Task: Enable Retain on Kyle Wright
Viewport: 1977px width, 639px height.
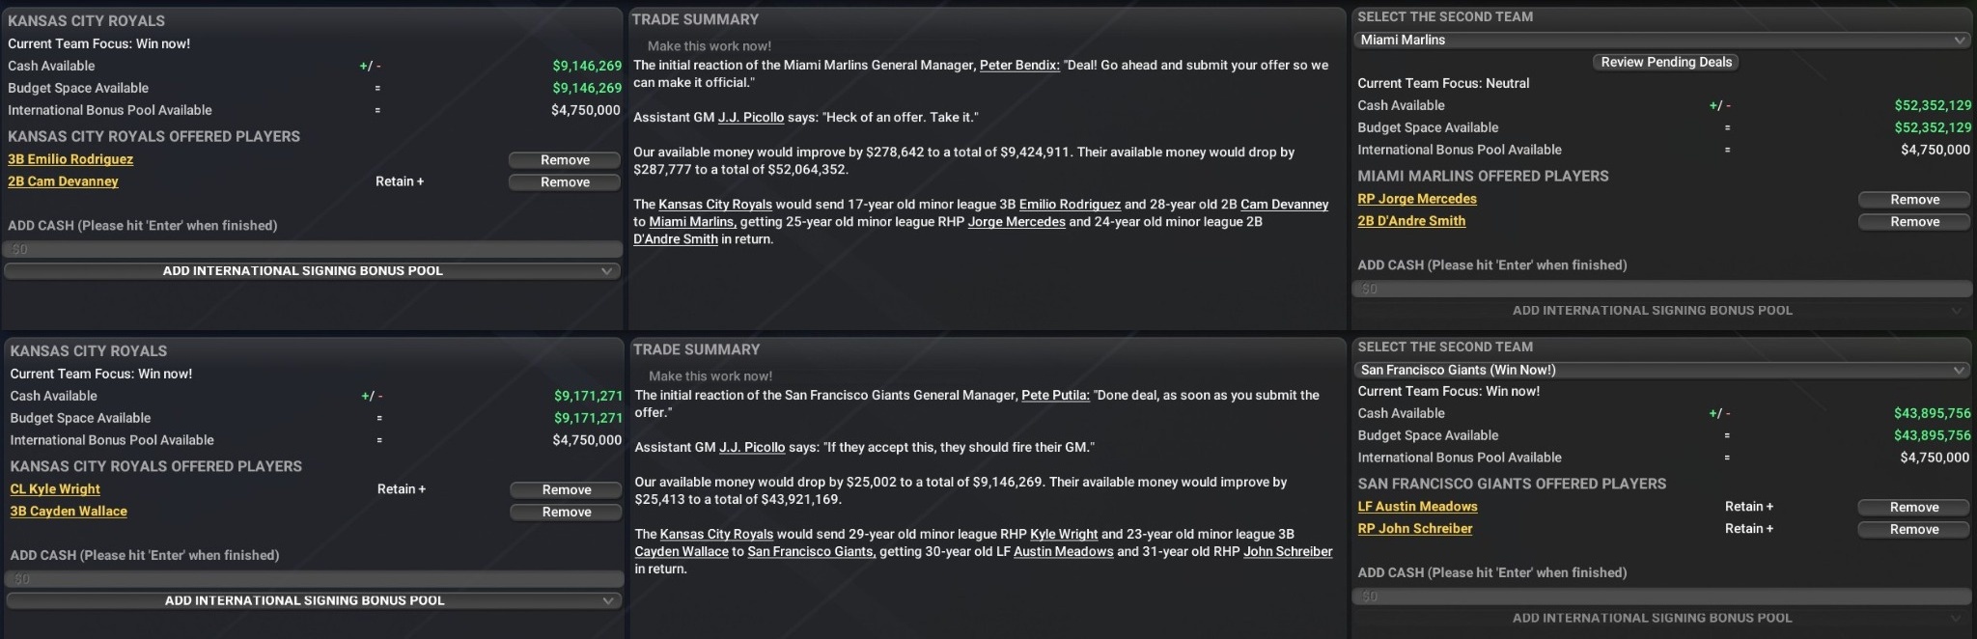Action: (400, 489)
